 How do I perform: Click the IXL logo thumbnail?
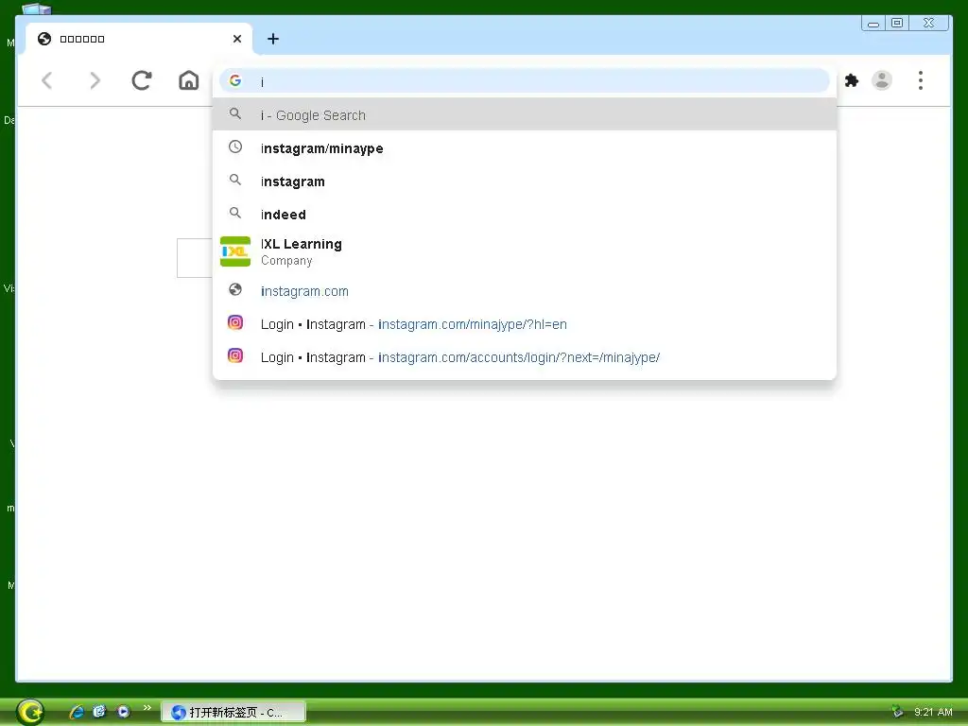(x=235, y=251)
